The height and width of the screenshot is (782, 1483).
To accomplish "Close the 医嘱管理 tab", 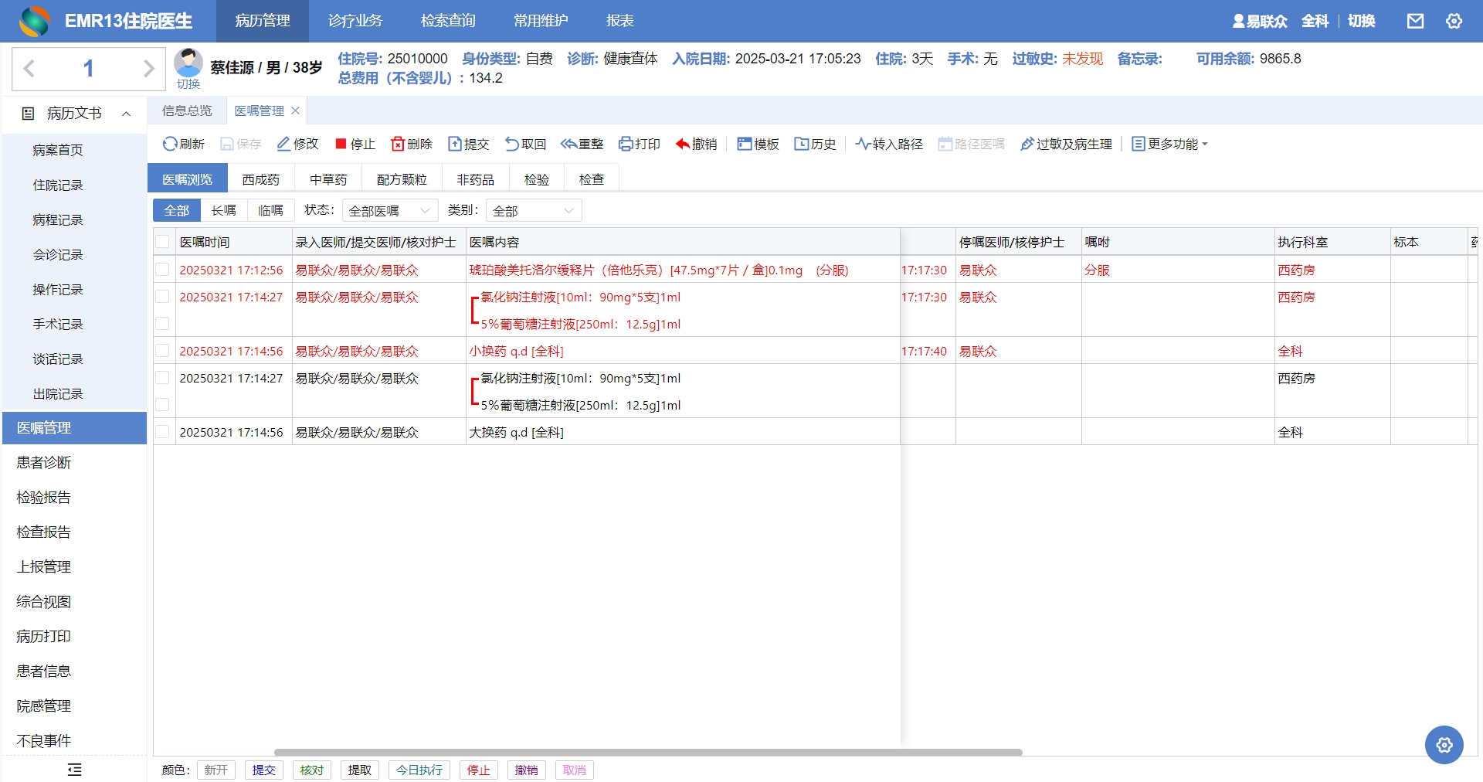I will (x=295, y=110).
